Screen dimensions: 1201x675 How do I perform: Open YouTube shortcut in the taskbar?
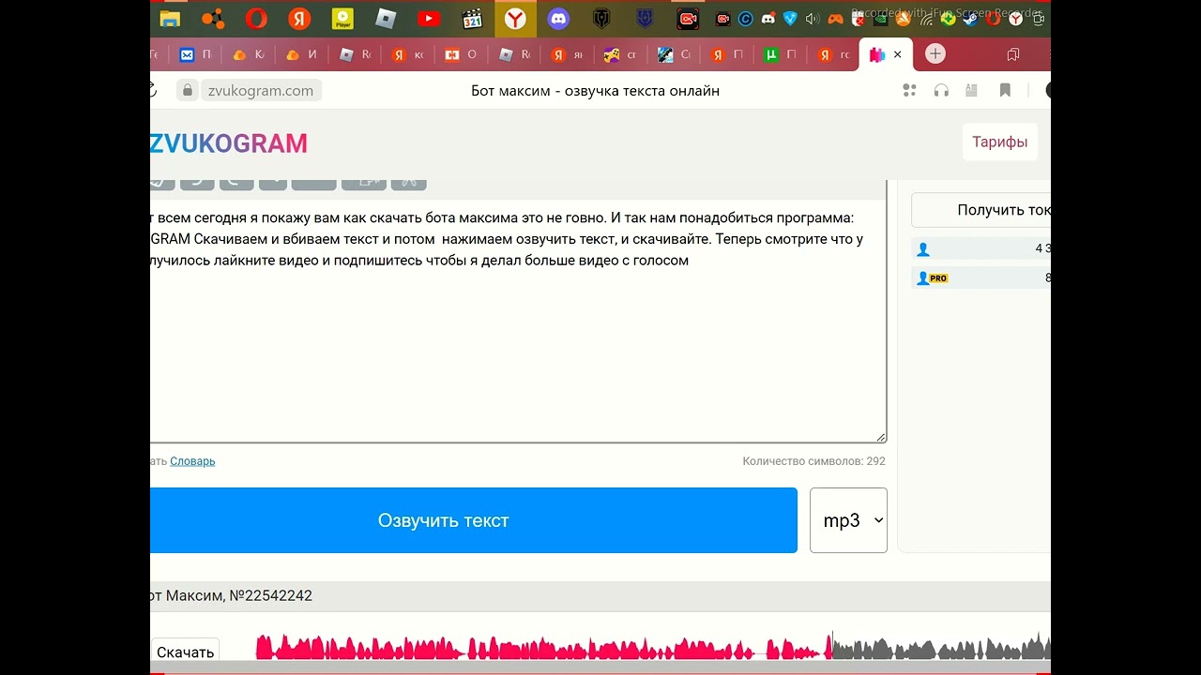tap(429, 18)
